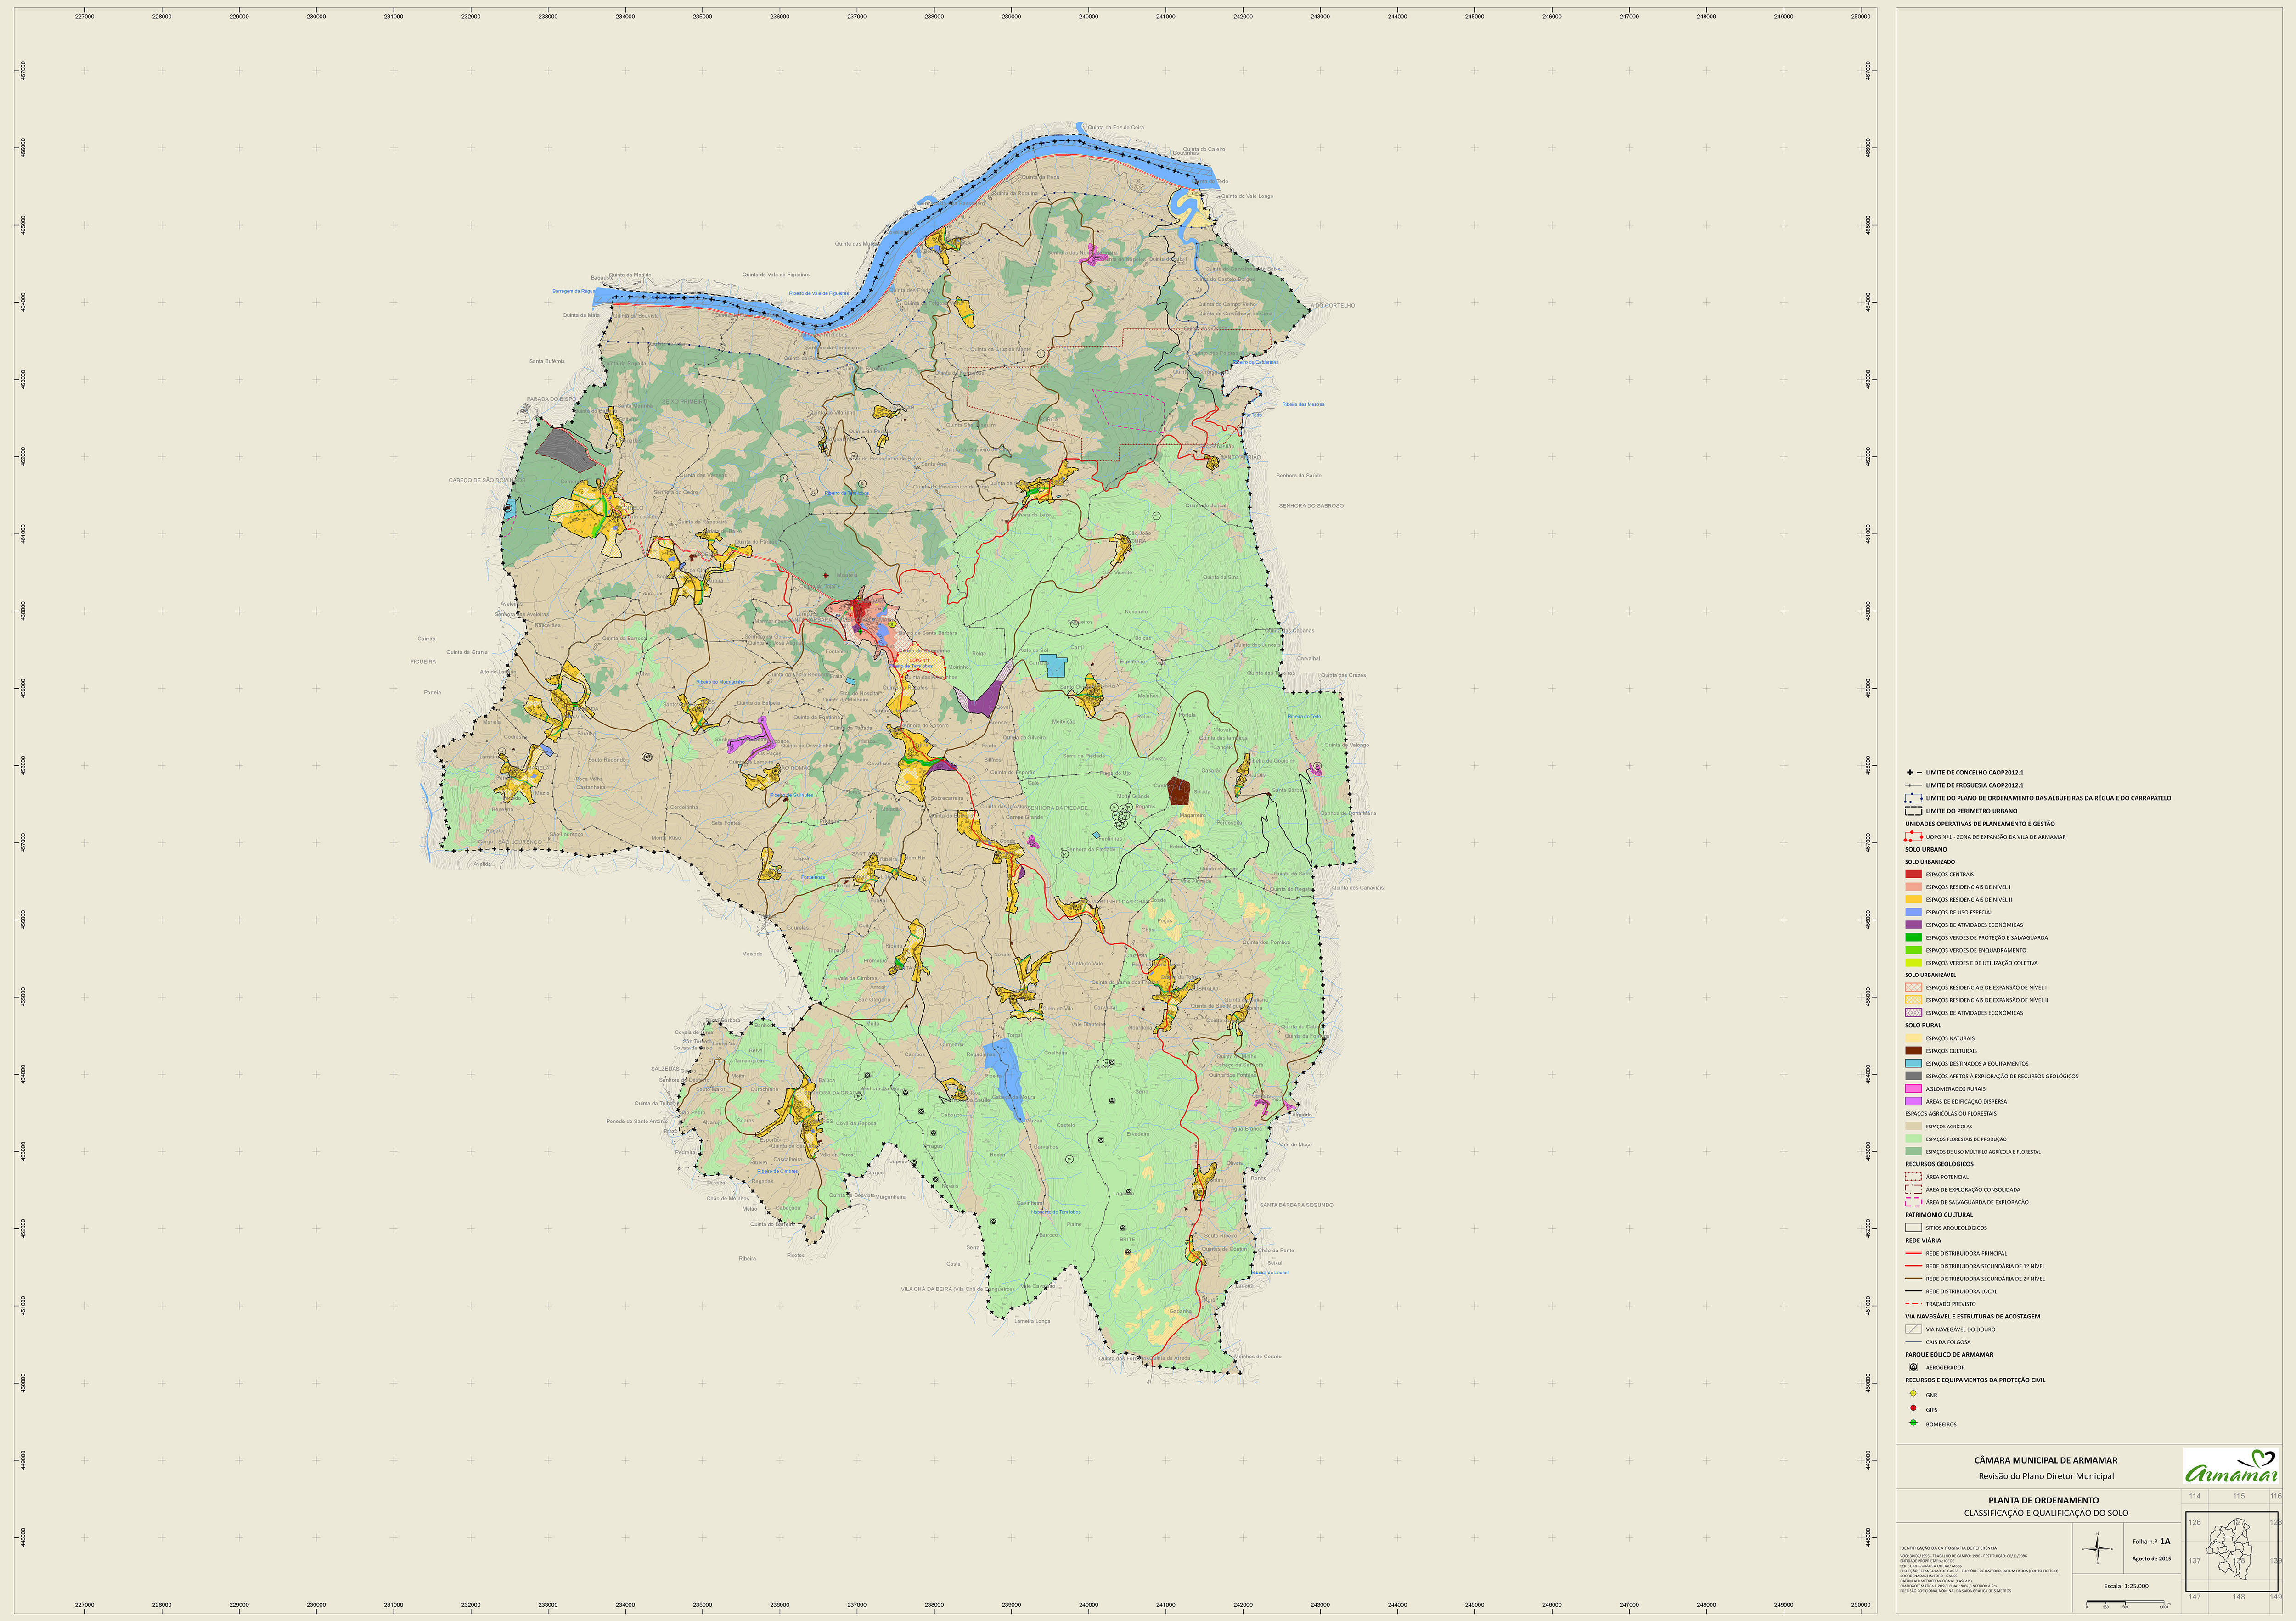
Task: Click the green Bombeiros marker icon
Action: click(x=1913, y=1423)
